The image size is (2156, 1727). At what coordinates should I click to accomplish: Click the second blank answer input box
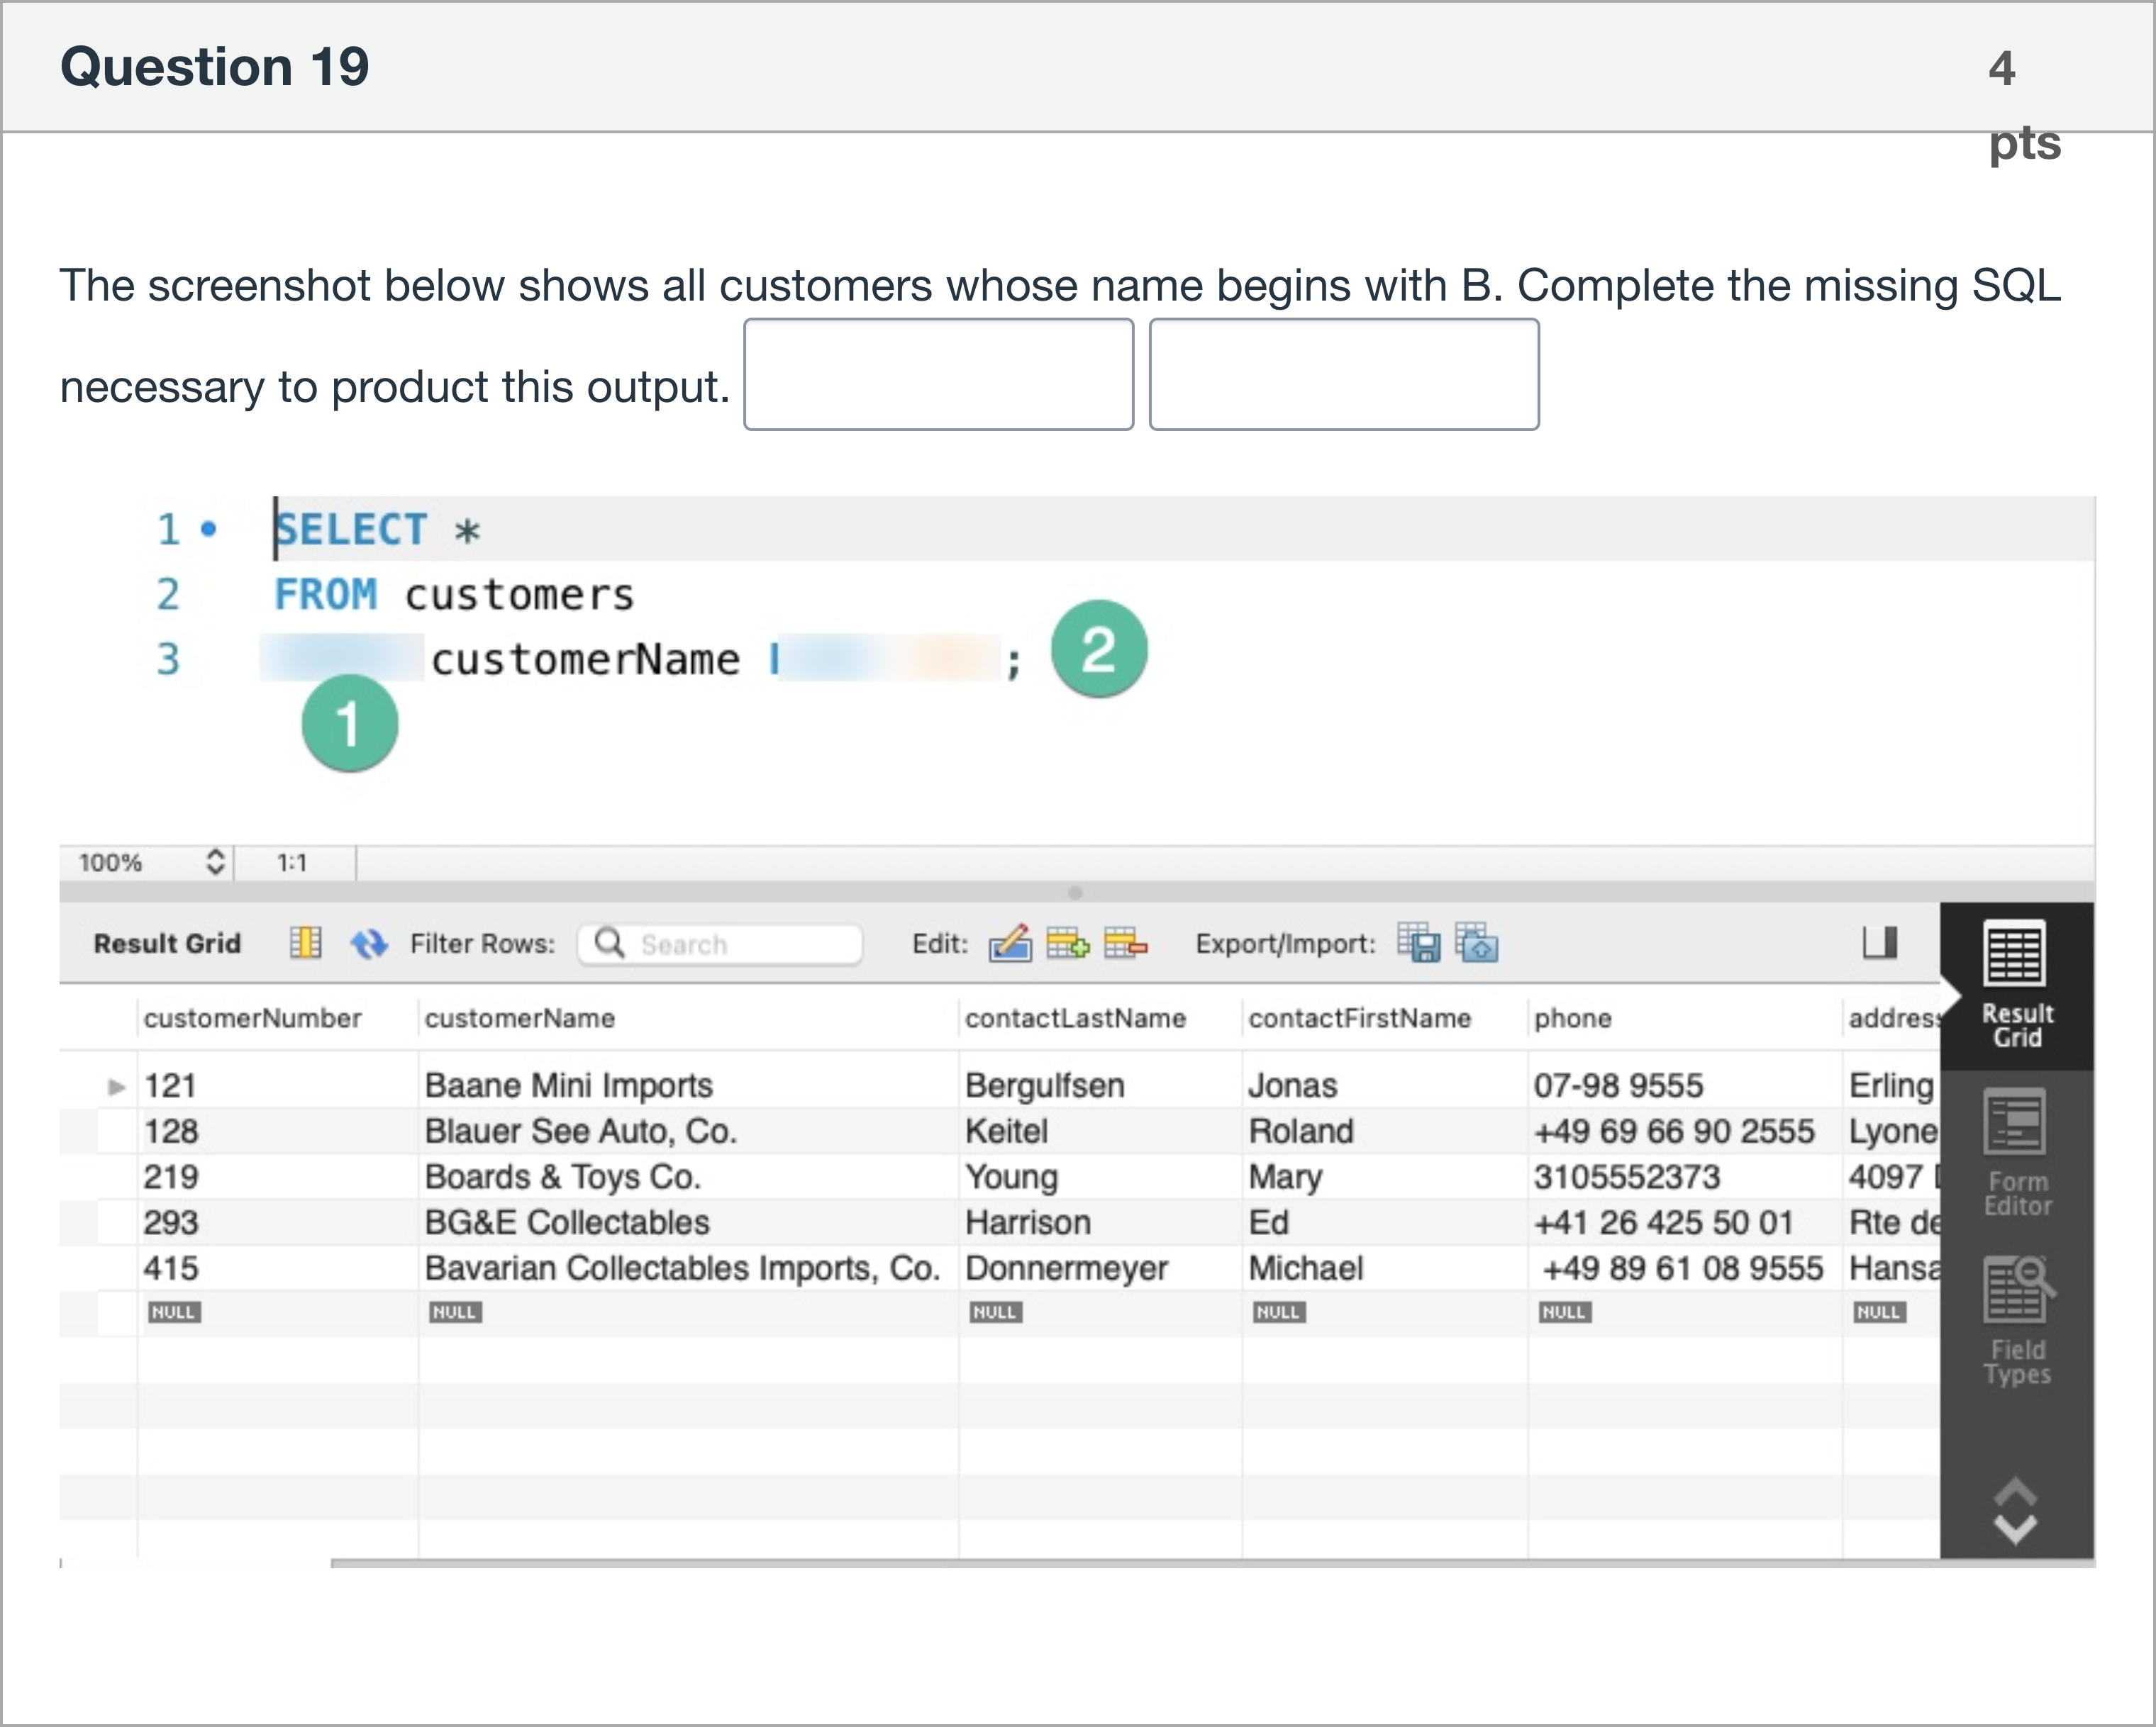(1344, 375)
